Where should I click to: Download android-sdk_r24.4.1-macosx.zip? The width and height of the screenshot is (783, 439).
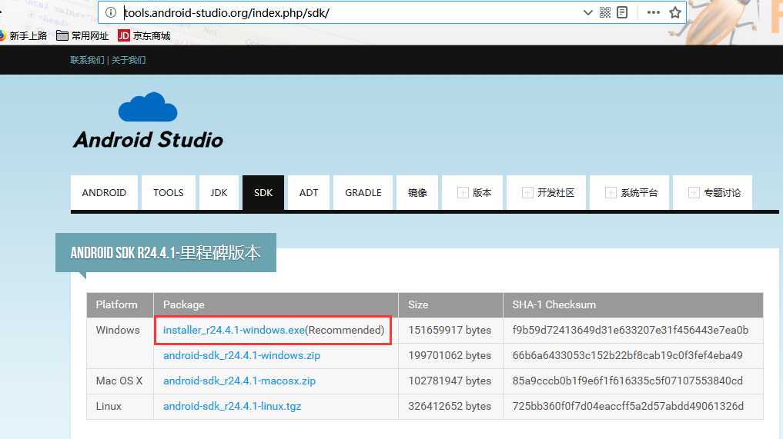point(239,381)
